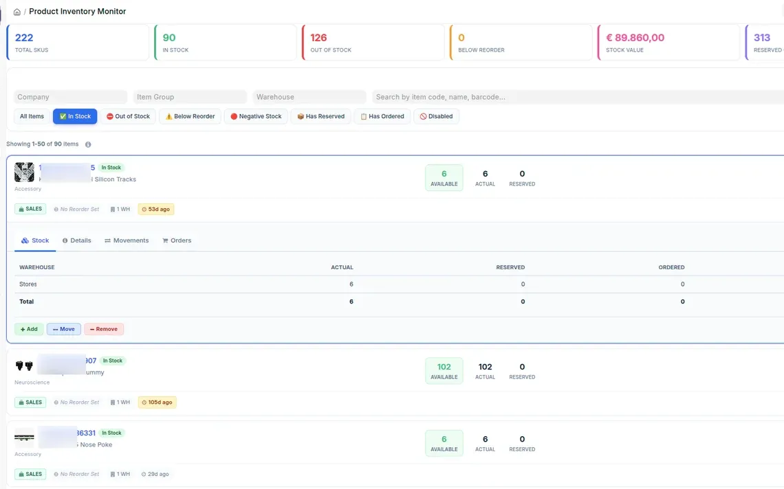
Task: Open the Warehouse filter field
Action: click(x=309, y=97)
